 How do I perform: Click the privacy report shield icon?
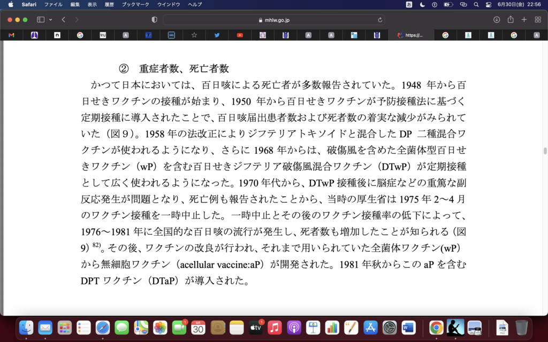click(x=155, y=20)
